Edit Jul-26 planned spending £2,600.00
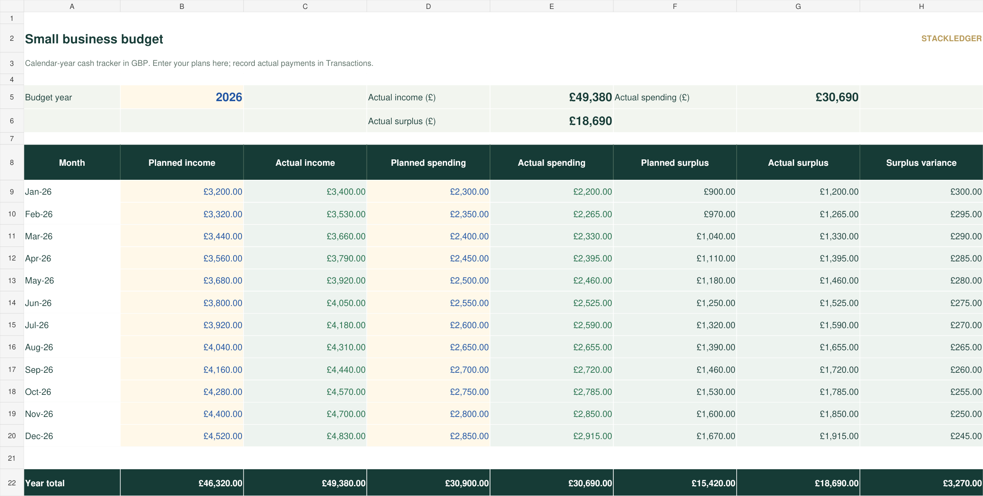The width and height of the screenshot is (983, 496). 428,325
